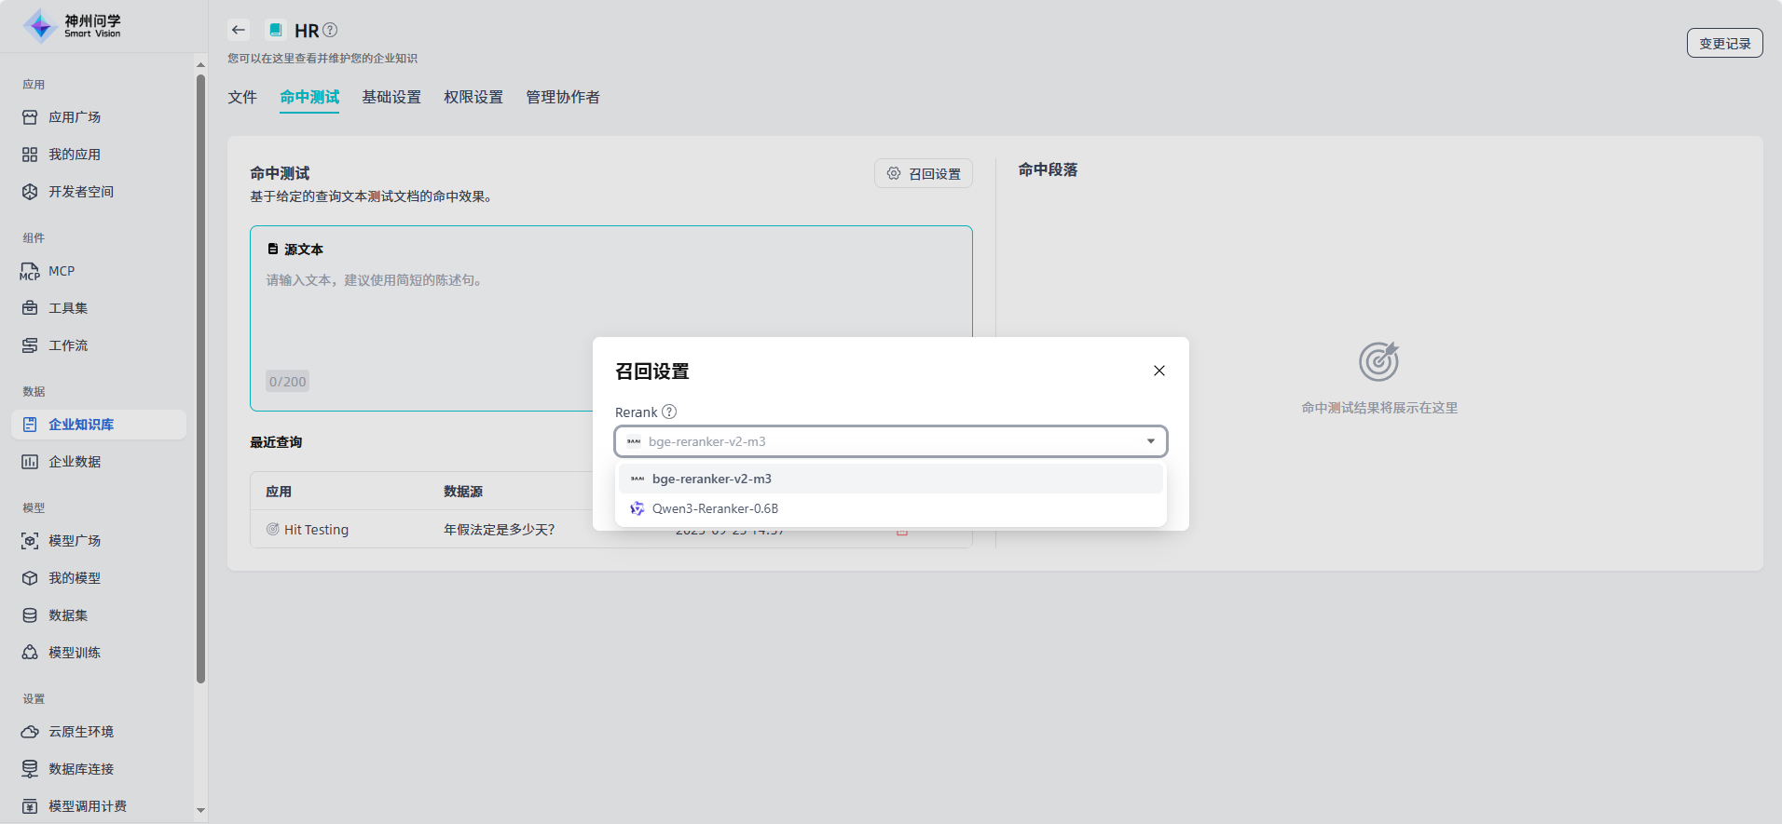
Task: Click the sidebar scroll down arrow
Action: pyautogui.click(x=200, y=810)
